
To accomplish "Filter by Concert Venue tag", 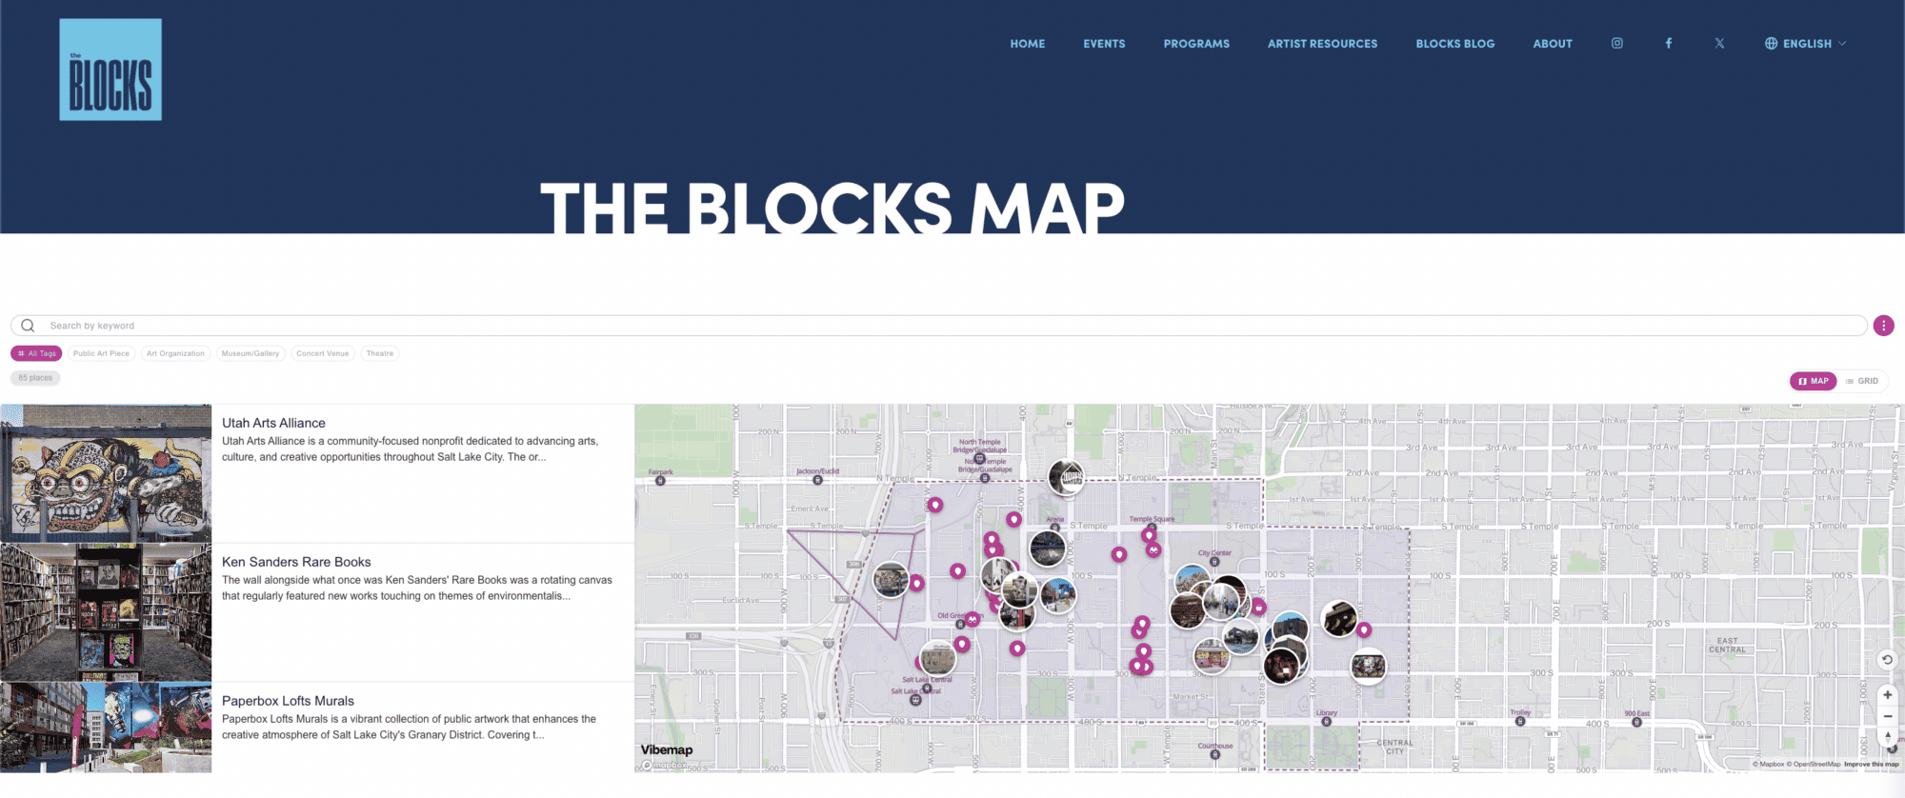I will pos(323,353).
